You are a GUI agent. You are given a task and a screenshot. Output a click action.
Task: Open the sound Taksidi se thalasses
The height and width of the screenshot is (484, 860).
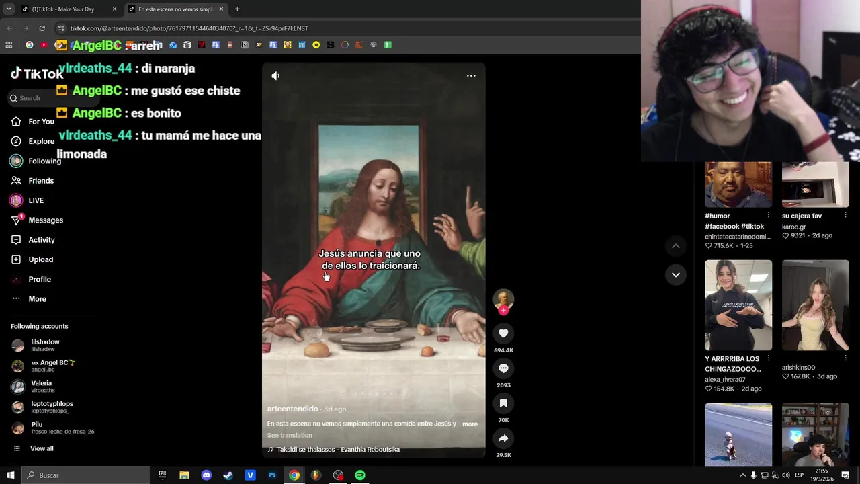tap(338, 449)
